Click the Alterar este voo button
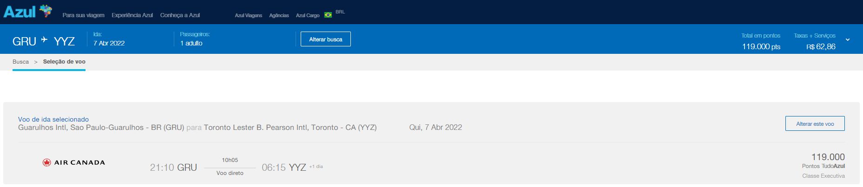The height and width of the screenshot is (187, 863). [x=815, y=123]
